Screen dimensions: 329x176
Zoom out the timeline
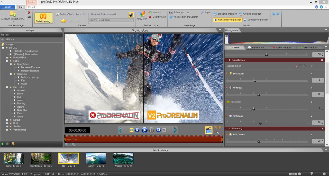coord(74,144)
